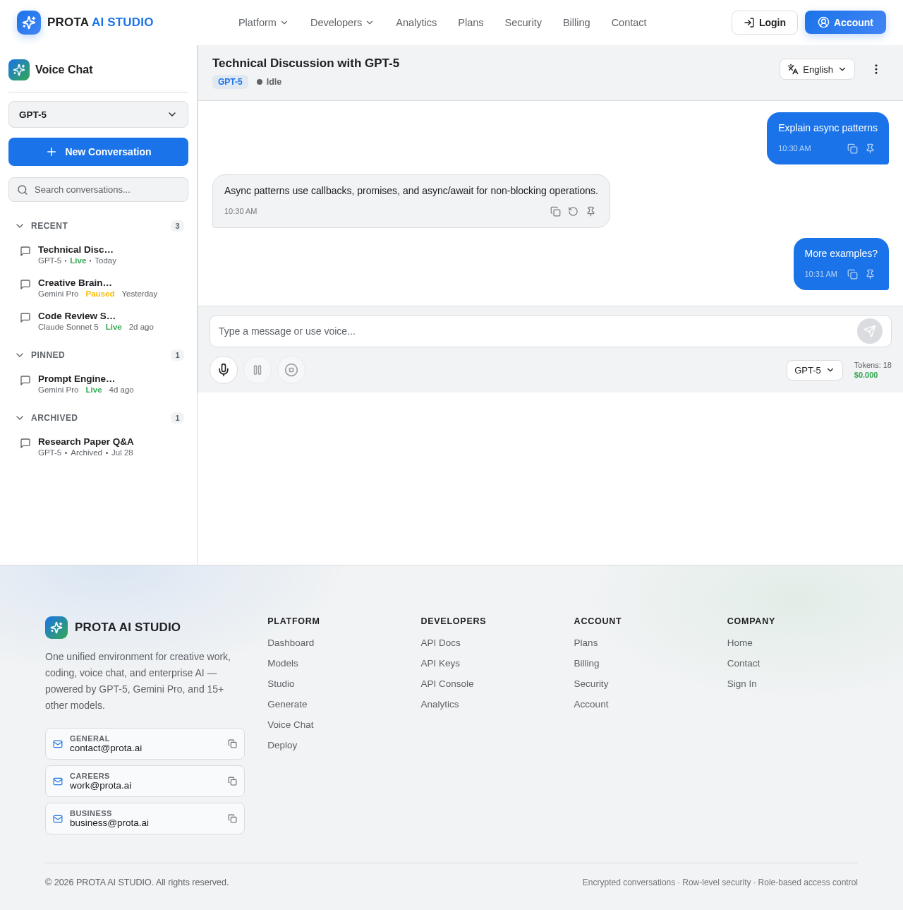Open the GPT-5 dropdown beside the token counter

coord(815,371)
